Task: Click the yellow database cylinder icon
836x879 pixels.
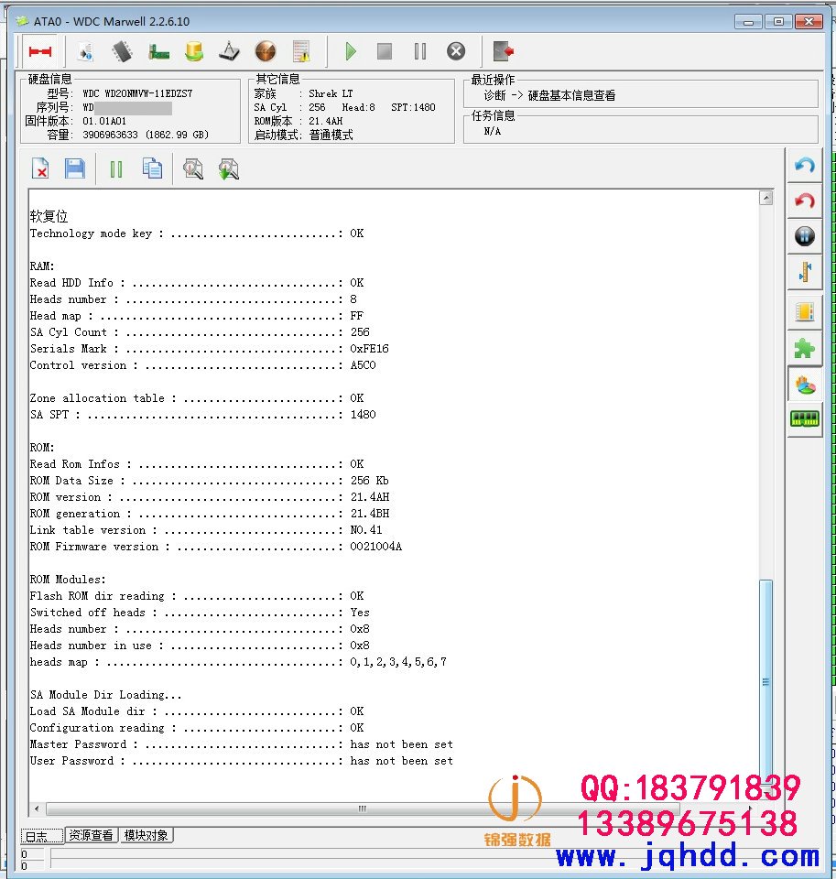Action: (194, 51)
